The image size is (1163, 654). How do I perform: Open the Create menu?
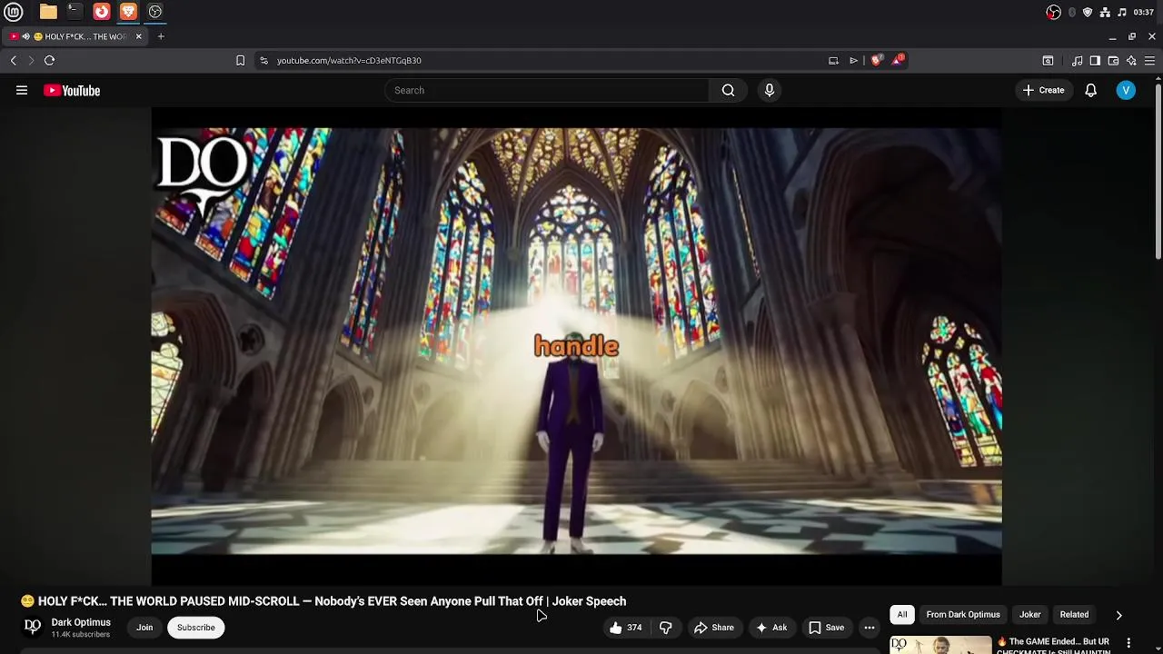pyautogui.click(x=1043, y=90)
